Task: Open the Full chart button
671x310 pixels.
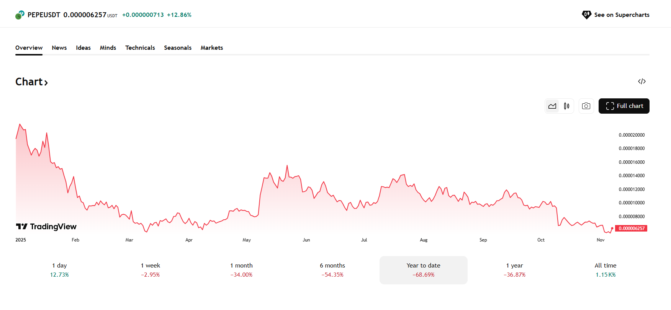Action: [624, 106]
